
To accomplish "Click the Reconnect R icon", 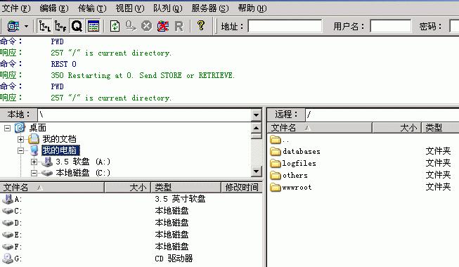I will pyautogui.click(x=179, y=27).
